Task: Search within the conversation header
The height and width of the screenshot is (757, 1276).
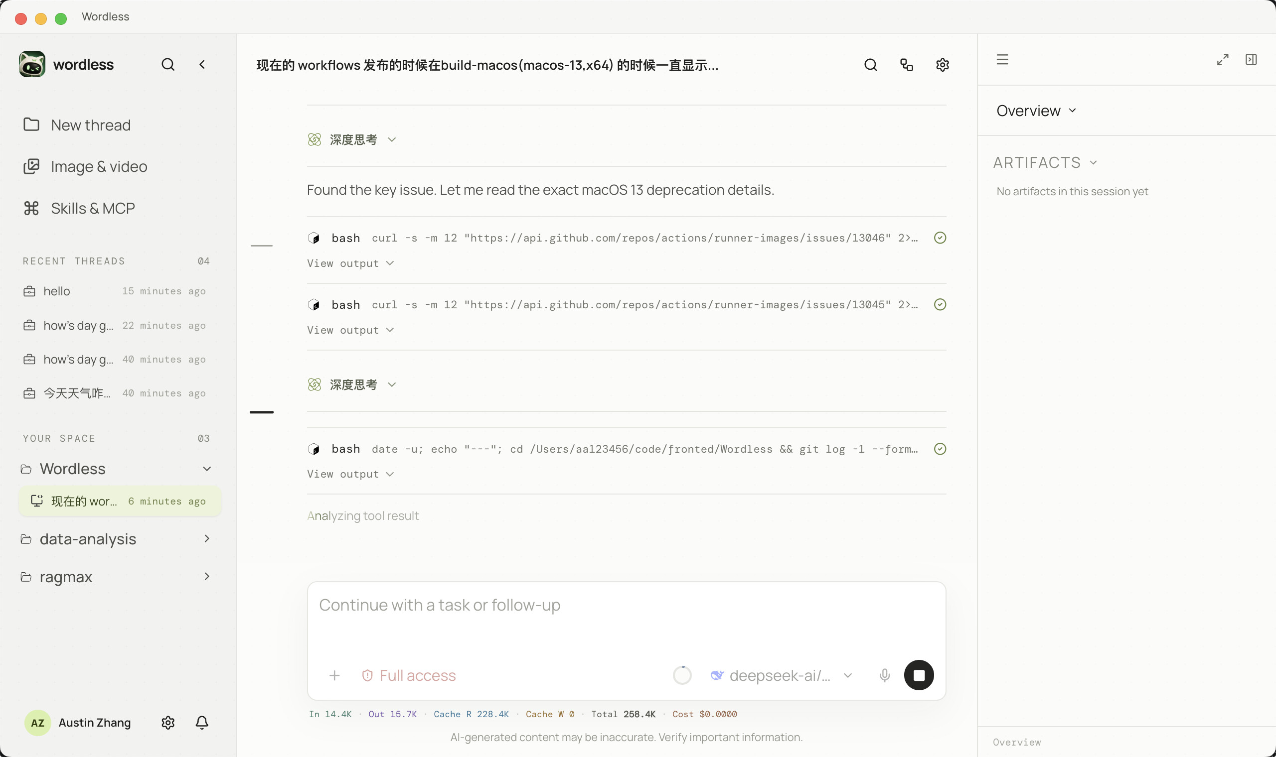Action: click(871, 65)
